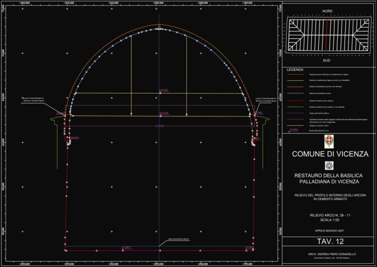377x267 pixels.
Task: Click the ARCH. ANDREA PIERO DONADELLO text
Action: coord(327,254)
